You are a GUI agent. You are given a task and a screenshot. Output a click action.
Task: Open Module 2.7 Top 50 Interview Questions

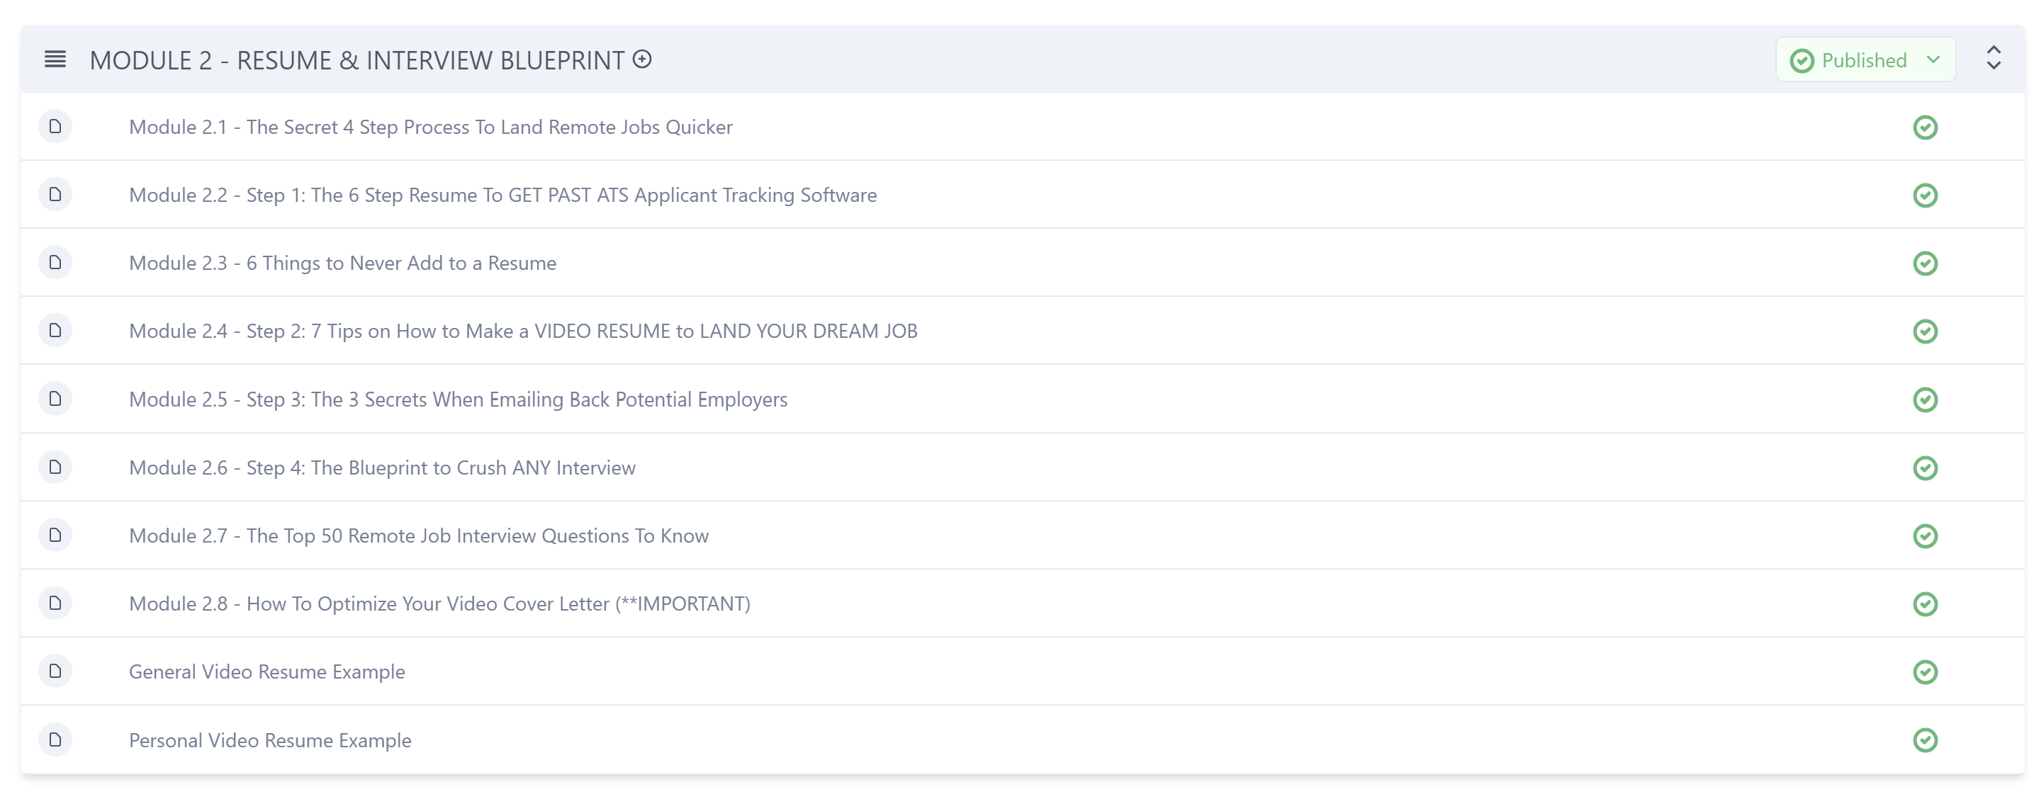pos(419,535)
